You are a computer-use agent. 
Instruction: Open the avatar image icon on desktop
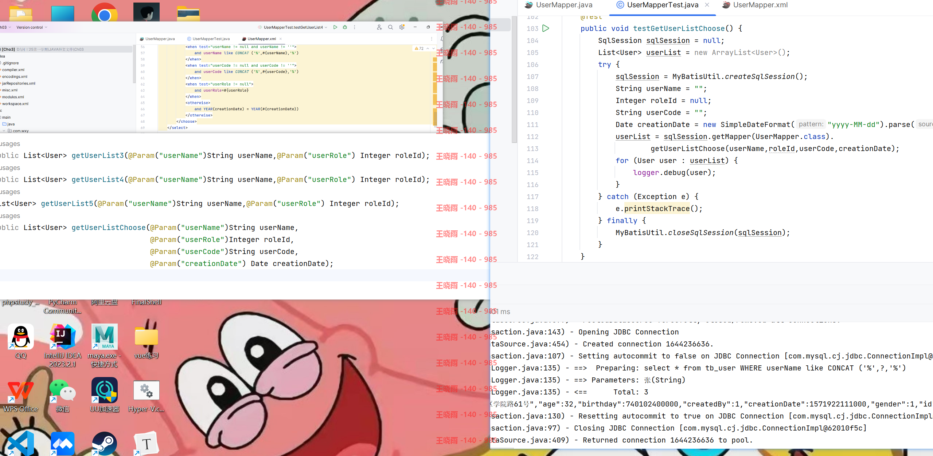(147, 12)
